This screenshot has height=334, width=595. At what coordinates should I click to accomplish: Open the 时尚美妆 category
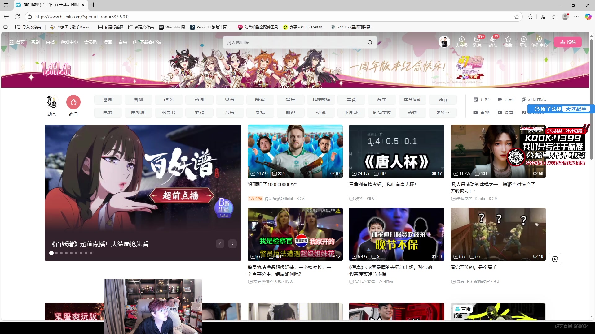382,113
